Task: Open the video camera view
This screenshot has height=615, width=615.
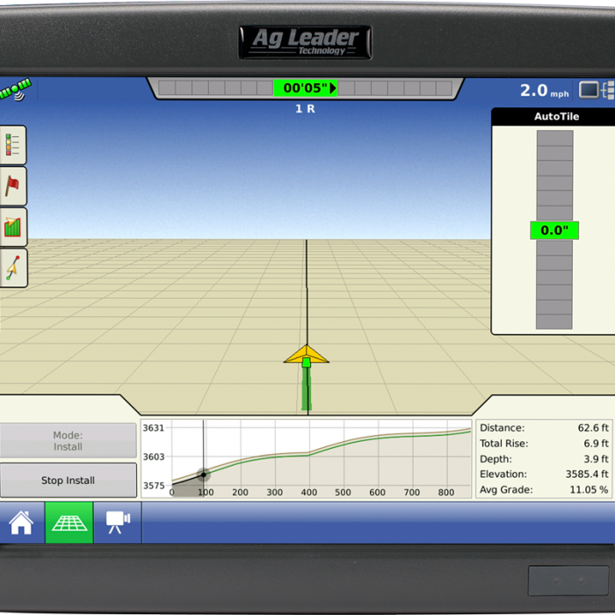Action: click(x=118, y=523)
